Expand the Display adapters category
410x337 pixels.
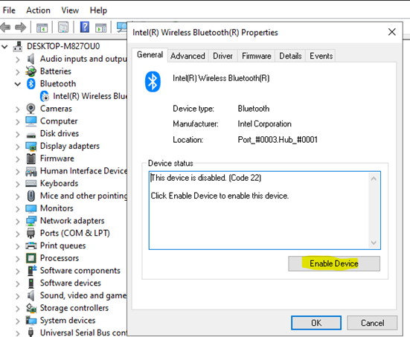(x=18, y=147)
